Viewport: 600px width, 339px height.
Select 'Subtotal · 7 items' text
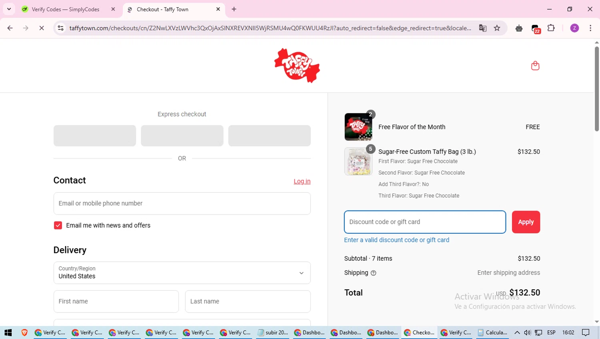click(x=368, y=259)
